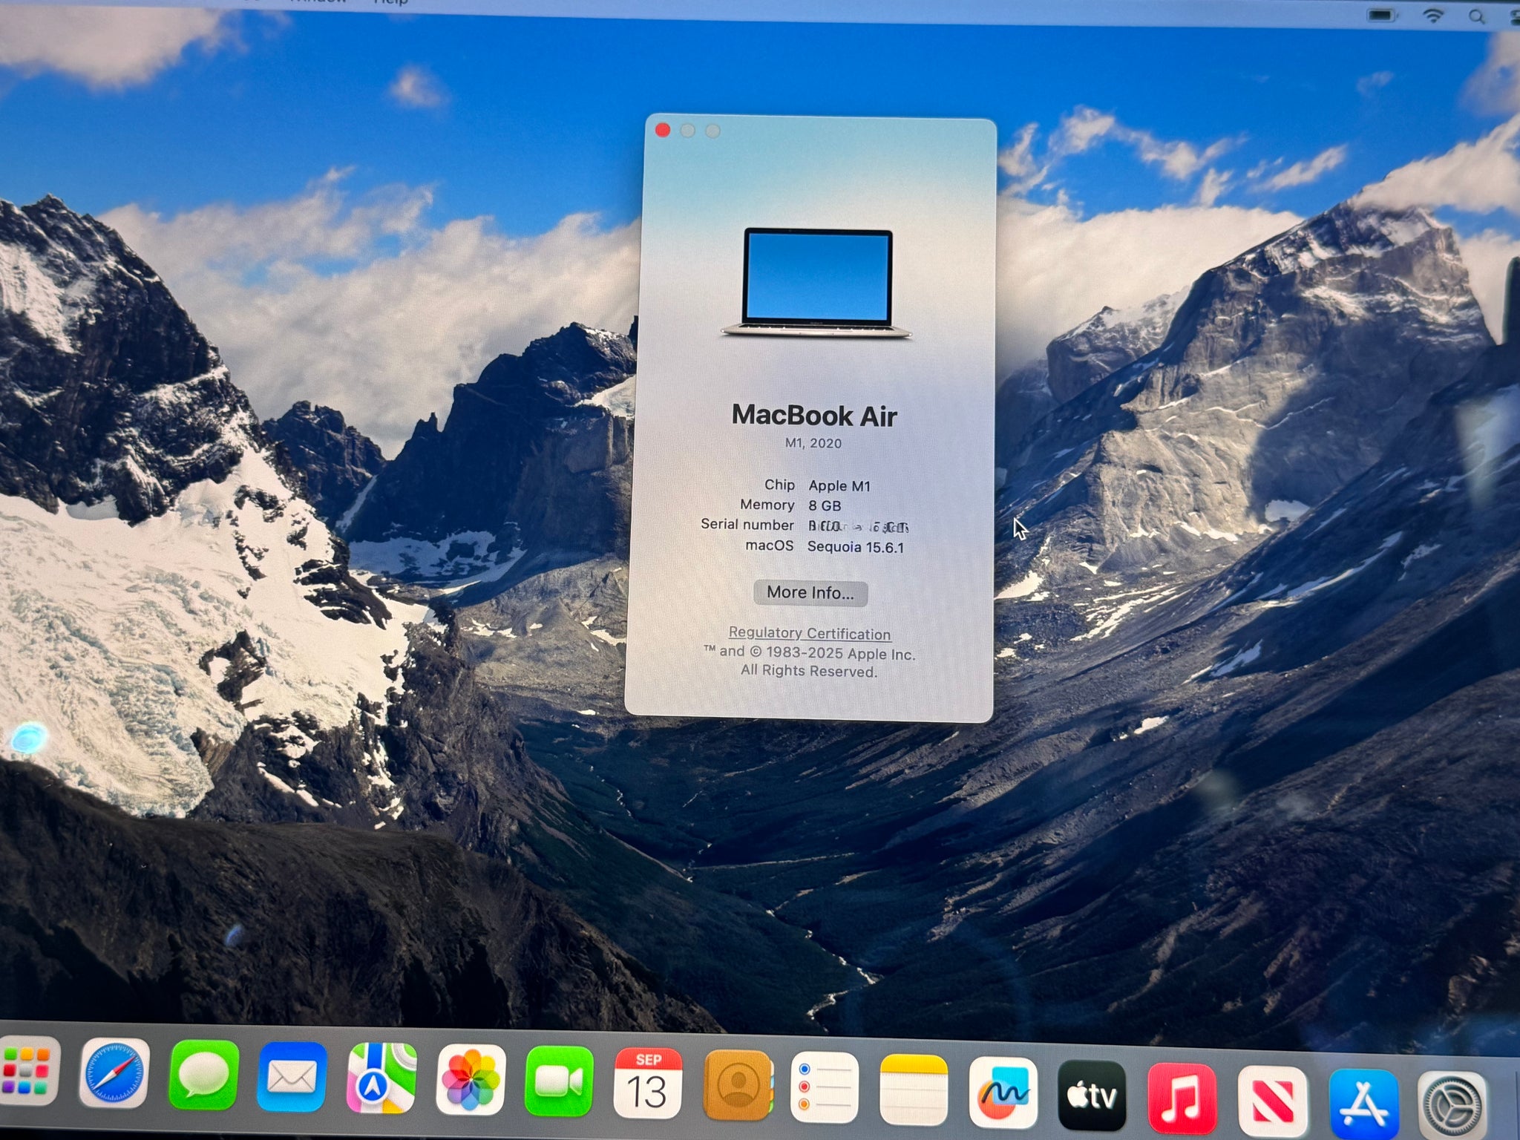
Task: Launch the Apple TV app
Action: click(1092, 1095)
